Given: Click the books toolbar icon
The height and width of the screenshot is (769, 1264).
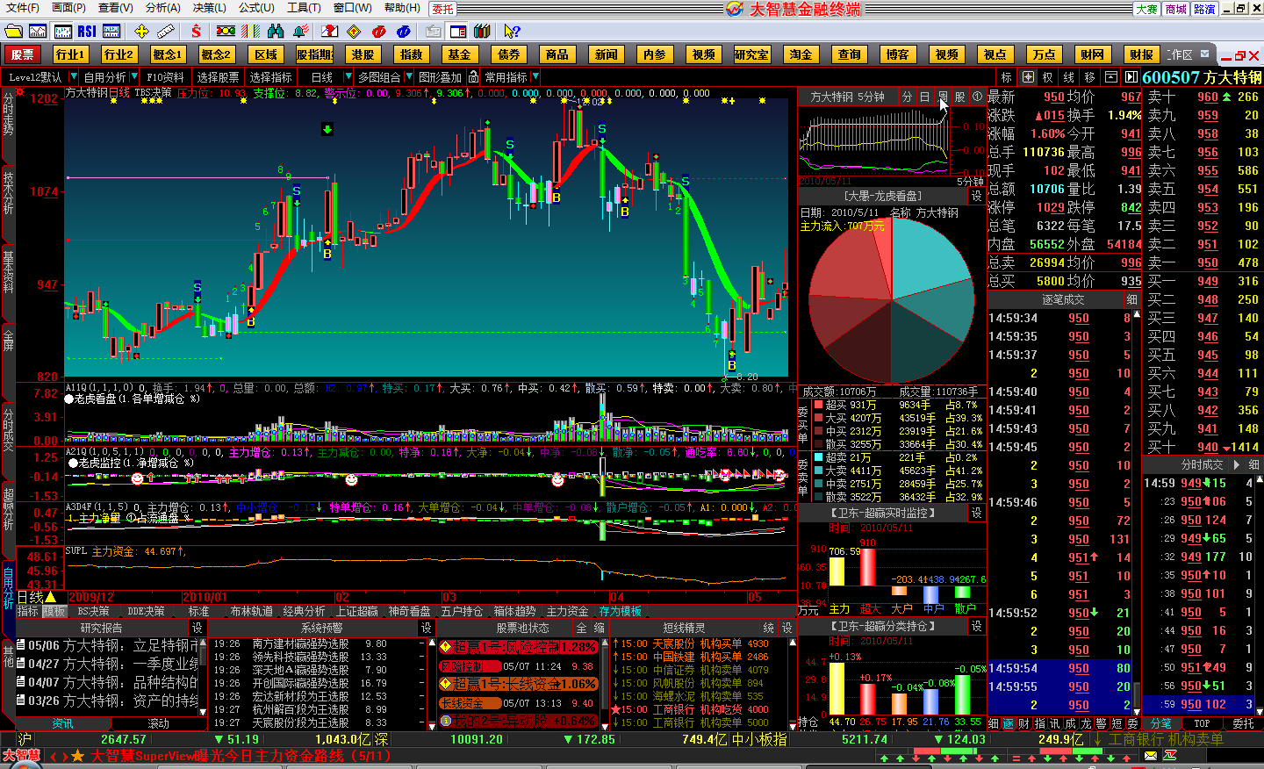Looking at the screenshot, I should point(482,31).
